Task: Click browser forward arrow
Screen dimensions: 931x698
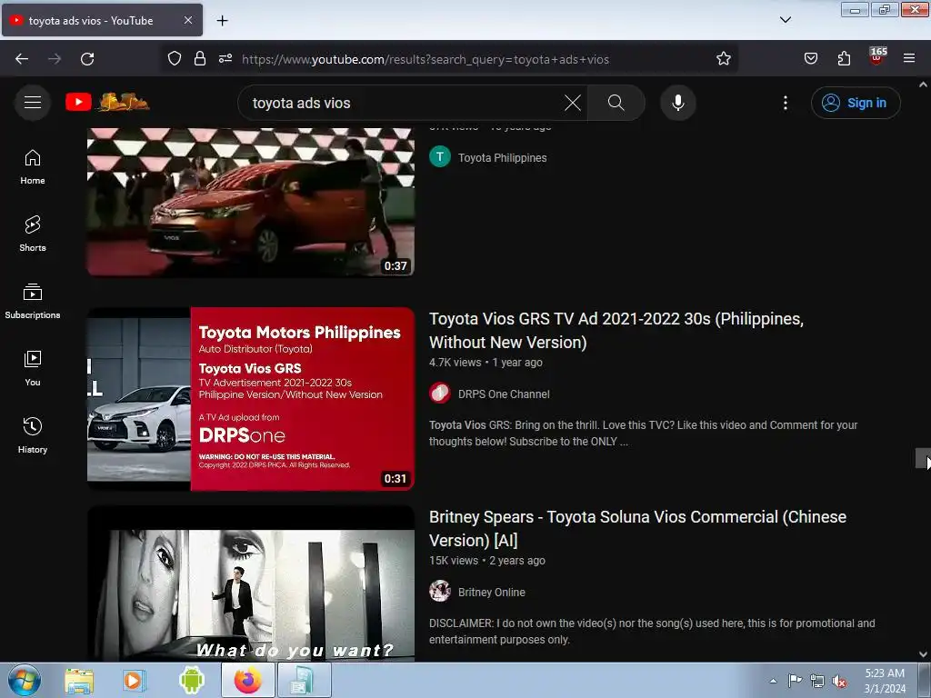Action: point(55,59)
